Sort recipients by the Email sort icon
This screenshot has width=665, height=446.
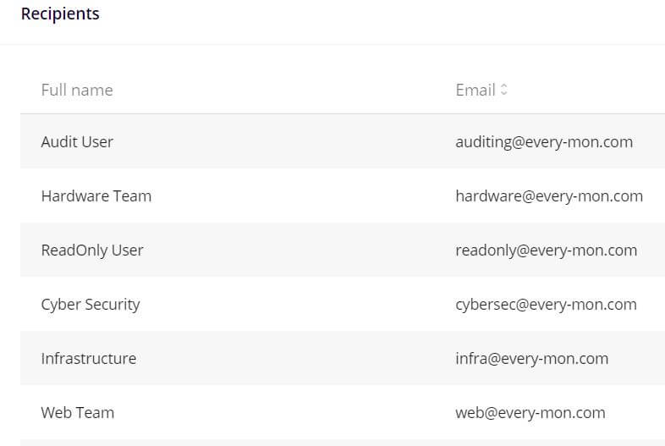tap(503, 90)
